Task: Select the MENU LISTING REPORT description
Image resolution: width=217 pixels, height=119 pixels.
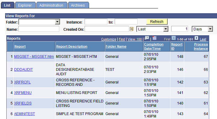Action: (76, 93)
